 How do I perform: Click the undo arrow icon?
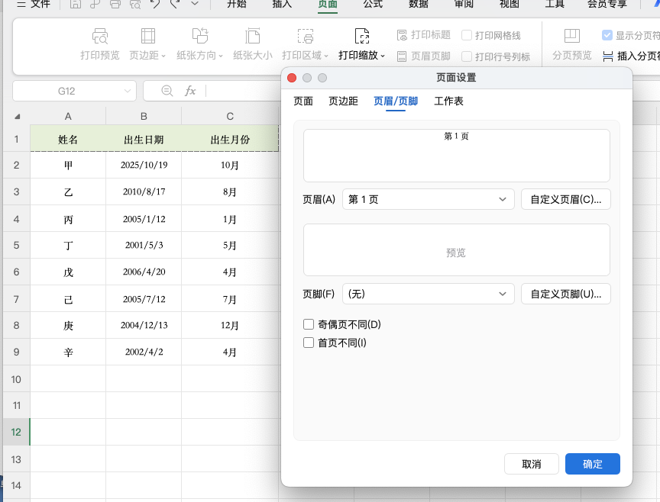tap(155, 5)
